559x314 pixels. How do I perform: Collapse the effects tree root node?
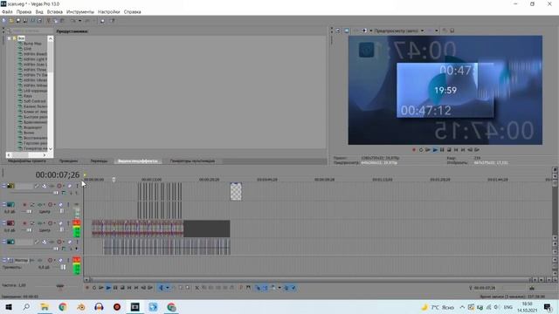point(10,38)
